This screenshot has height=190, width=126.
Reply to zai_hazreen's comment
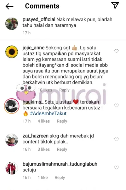(x=62, y=149)
